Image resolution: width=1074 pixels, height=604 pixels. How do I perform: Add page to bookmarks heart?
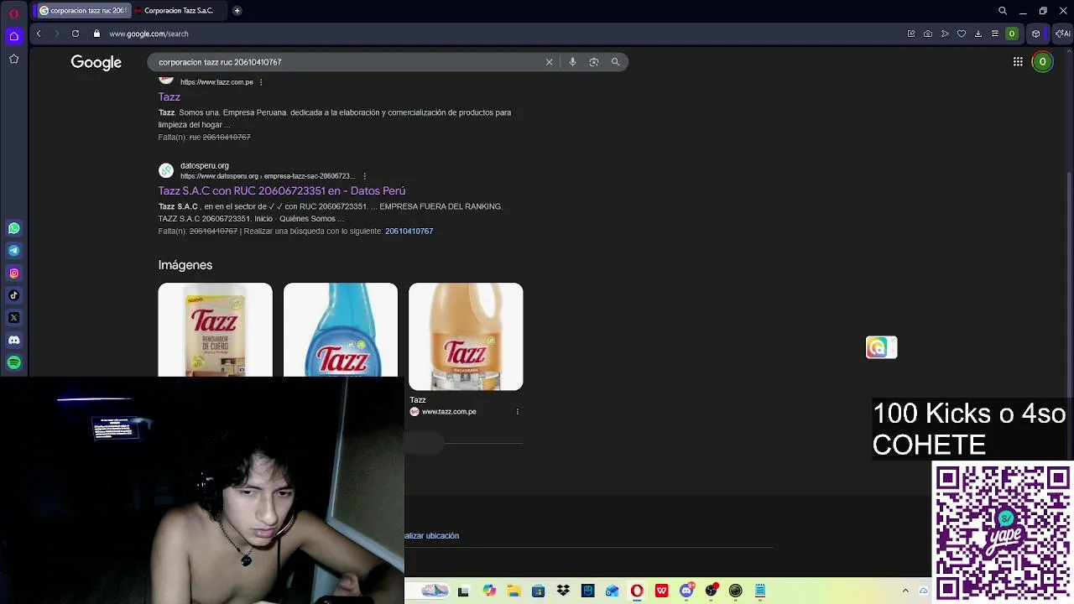(962, 34)
